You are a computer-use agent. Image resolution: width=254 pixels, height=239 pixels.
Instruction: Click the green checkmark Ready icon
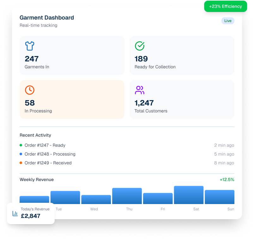(x=140, y=46)
